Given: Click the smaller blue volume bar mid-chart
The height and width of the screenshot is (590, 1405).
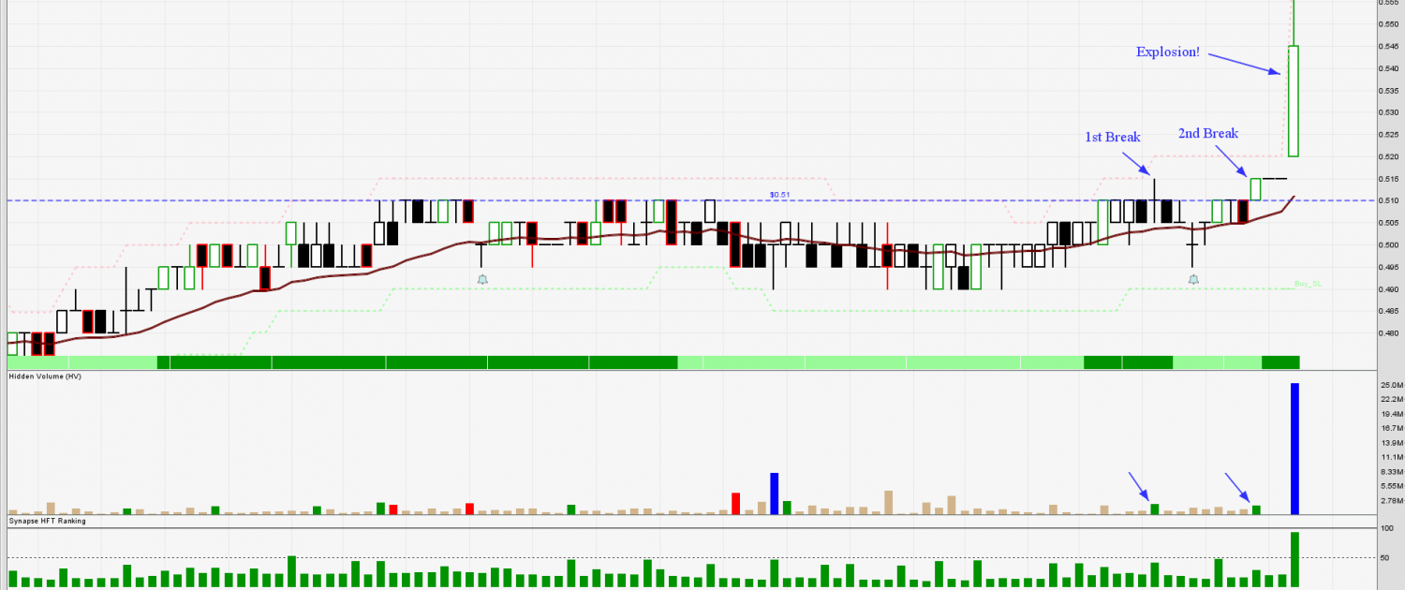Looking at the screenshot, I should (x=775, y=494).
